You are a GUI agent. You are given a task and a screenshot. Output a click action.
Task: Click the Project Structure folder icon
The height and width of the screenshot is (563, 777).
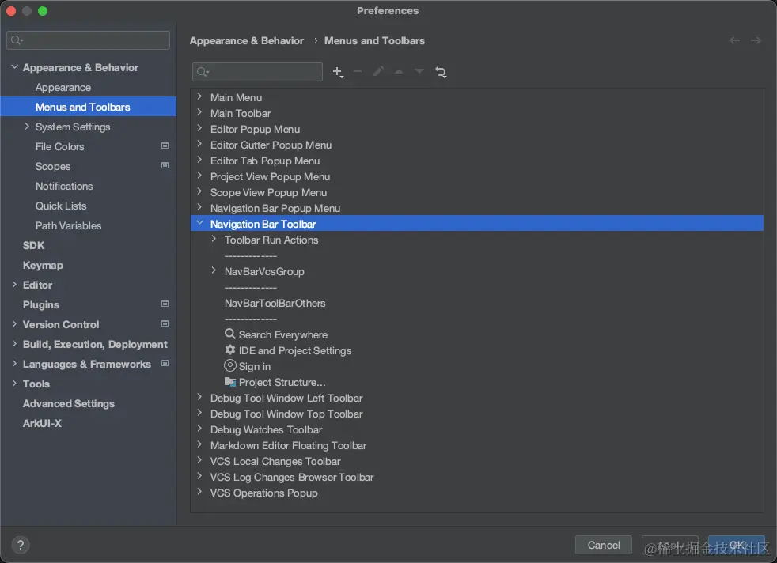[x=230, y=382]
